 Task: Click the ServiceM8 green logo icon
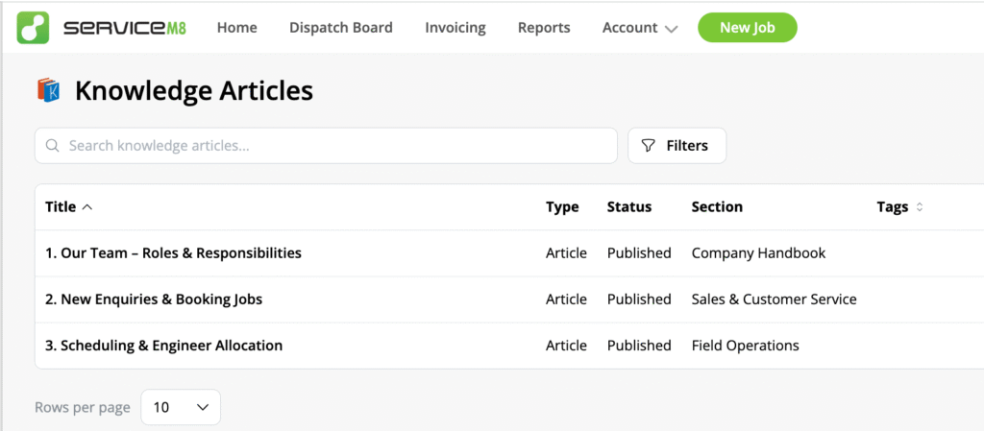point(33,28)
